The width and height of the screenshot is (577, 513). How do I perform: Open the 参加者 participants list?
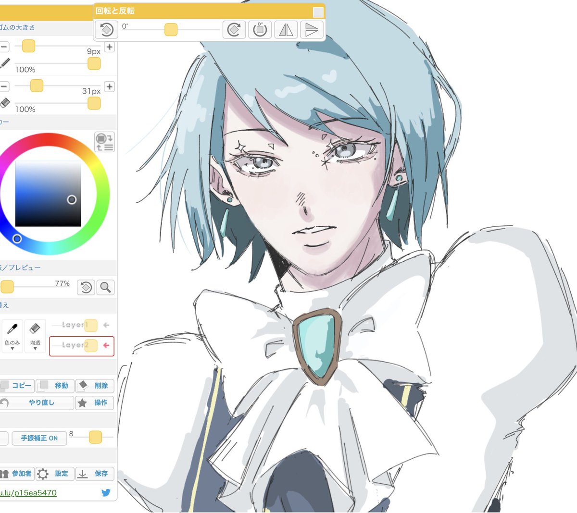pyautogui.click(x=17, y=474)
